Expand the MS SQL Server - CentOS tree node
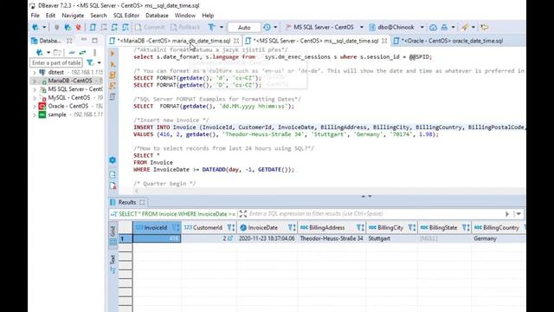 point(35,89)
